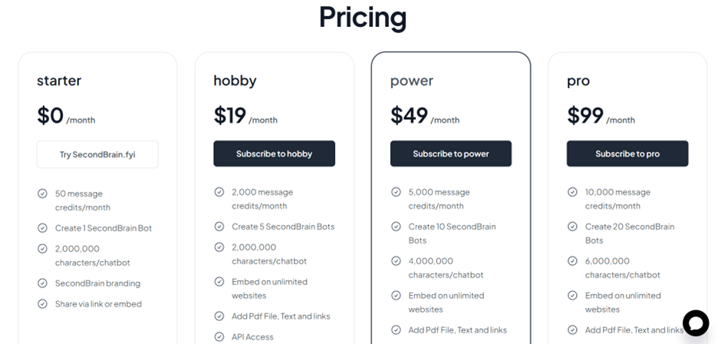The height and width of the screenshot is (344, 721).
Task: Click checkmark icon beside 10,000 message credits
Action: 572,191
